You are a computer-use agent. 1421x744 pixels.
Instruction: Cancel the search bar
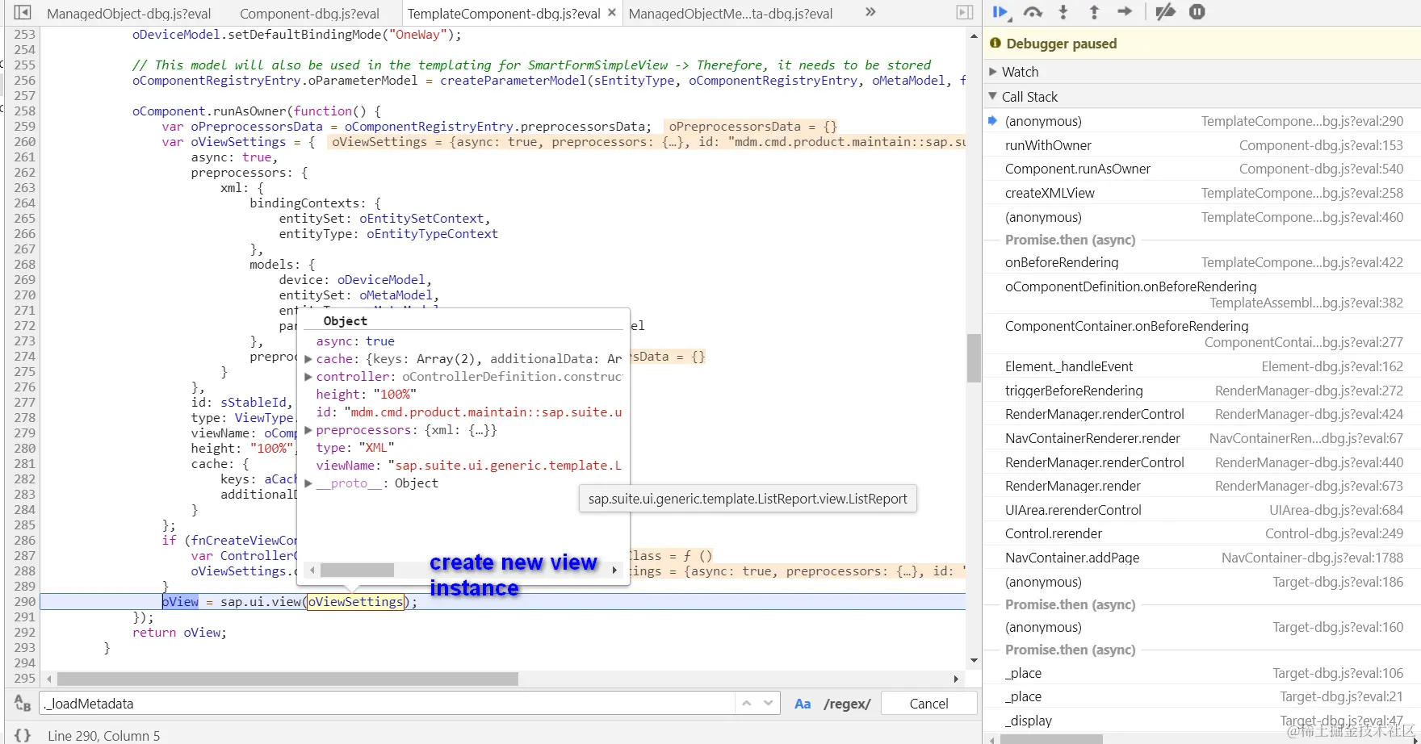(x=928, y=704)
